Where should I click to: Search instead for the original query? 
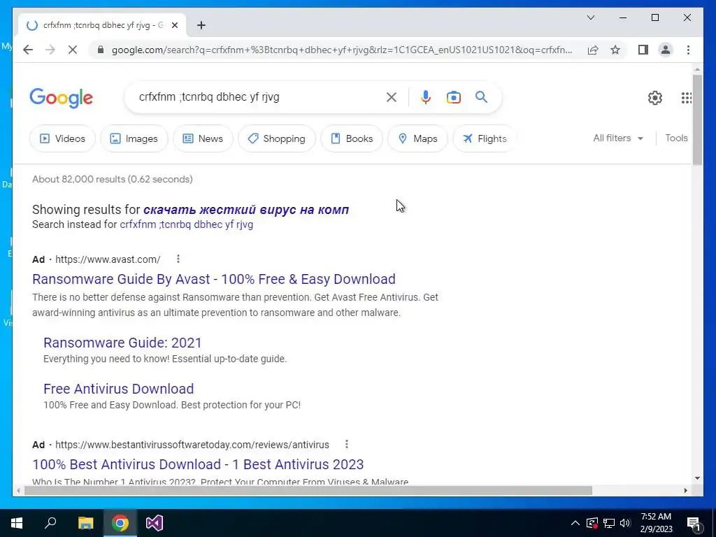pyautogui.click(x=186, y=224)
